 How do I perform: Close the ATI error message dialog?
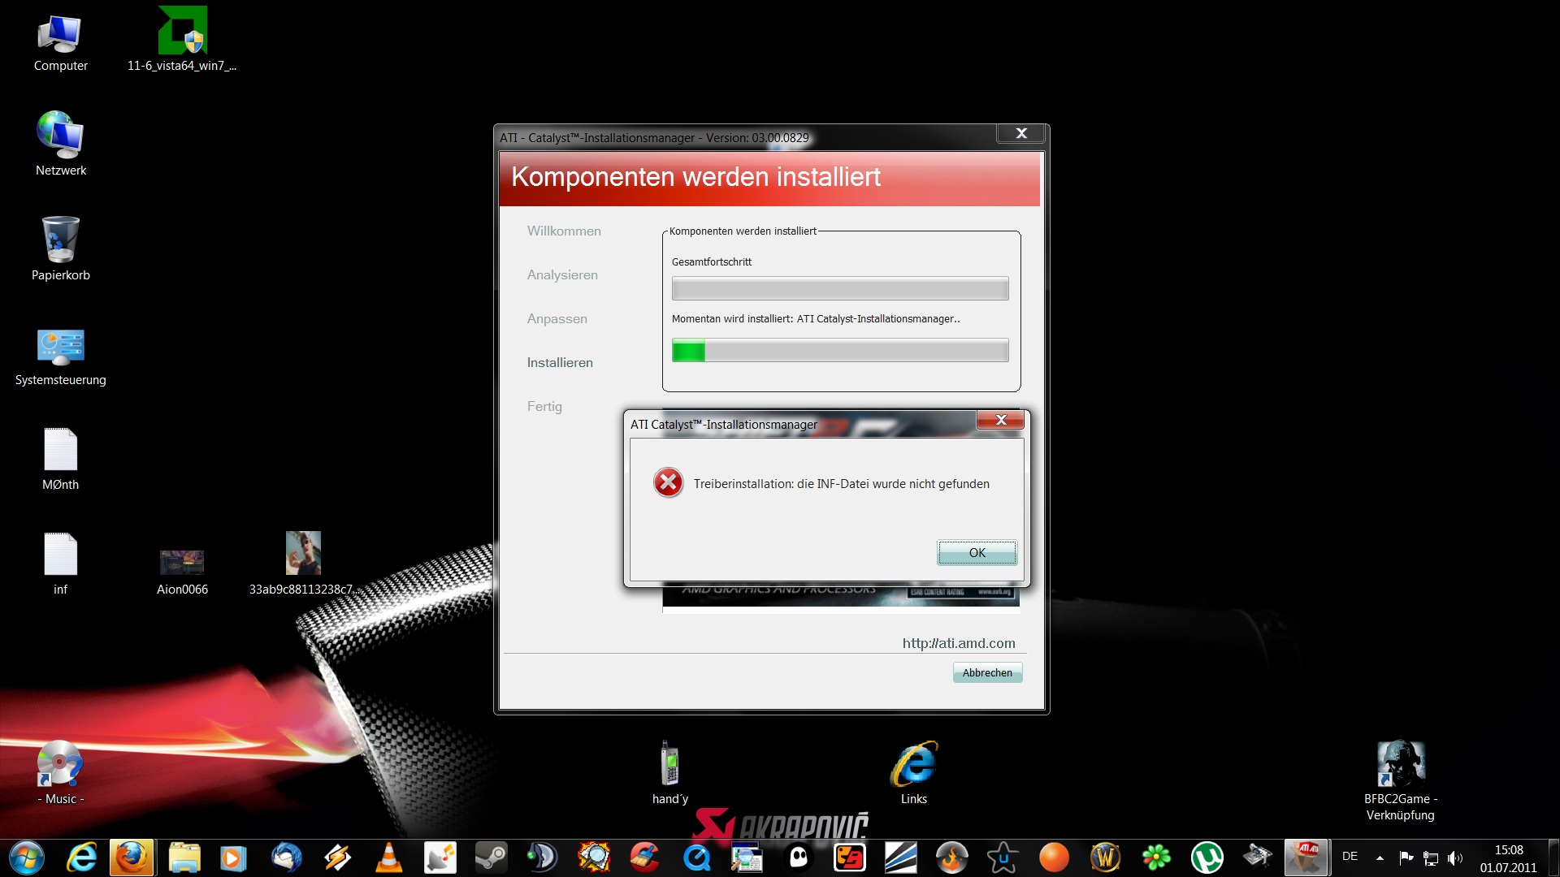[1001, 420]
